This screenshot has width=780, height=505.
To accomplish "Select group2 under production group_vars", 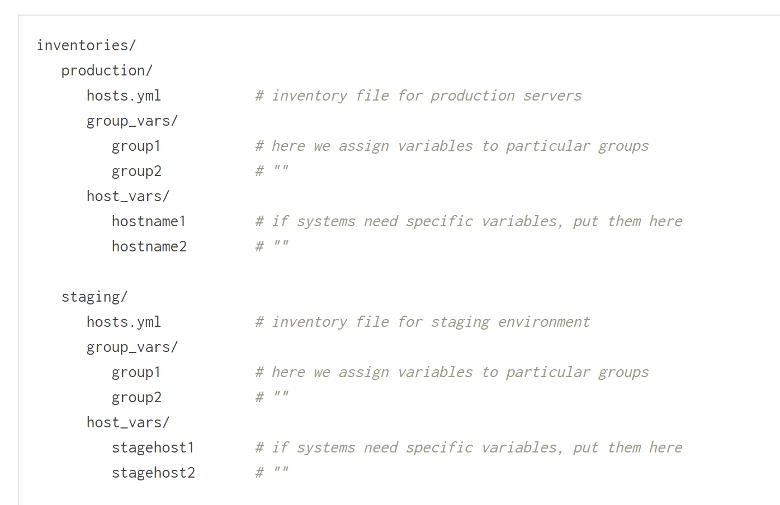I will [x=136, y=170].
